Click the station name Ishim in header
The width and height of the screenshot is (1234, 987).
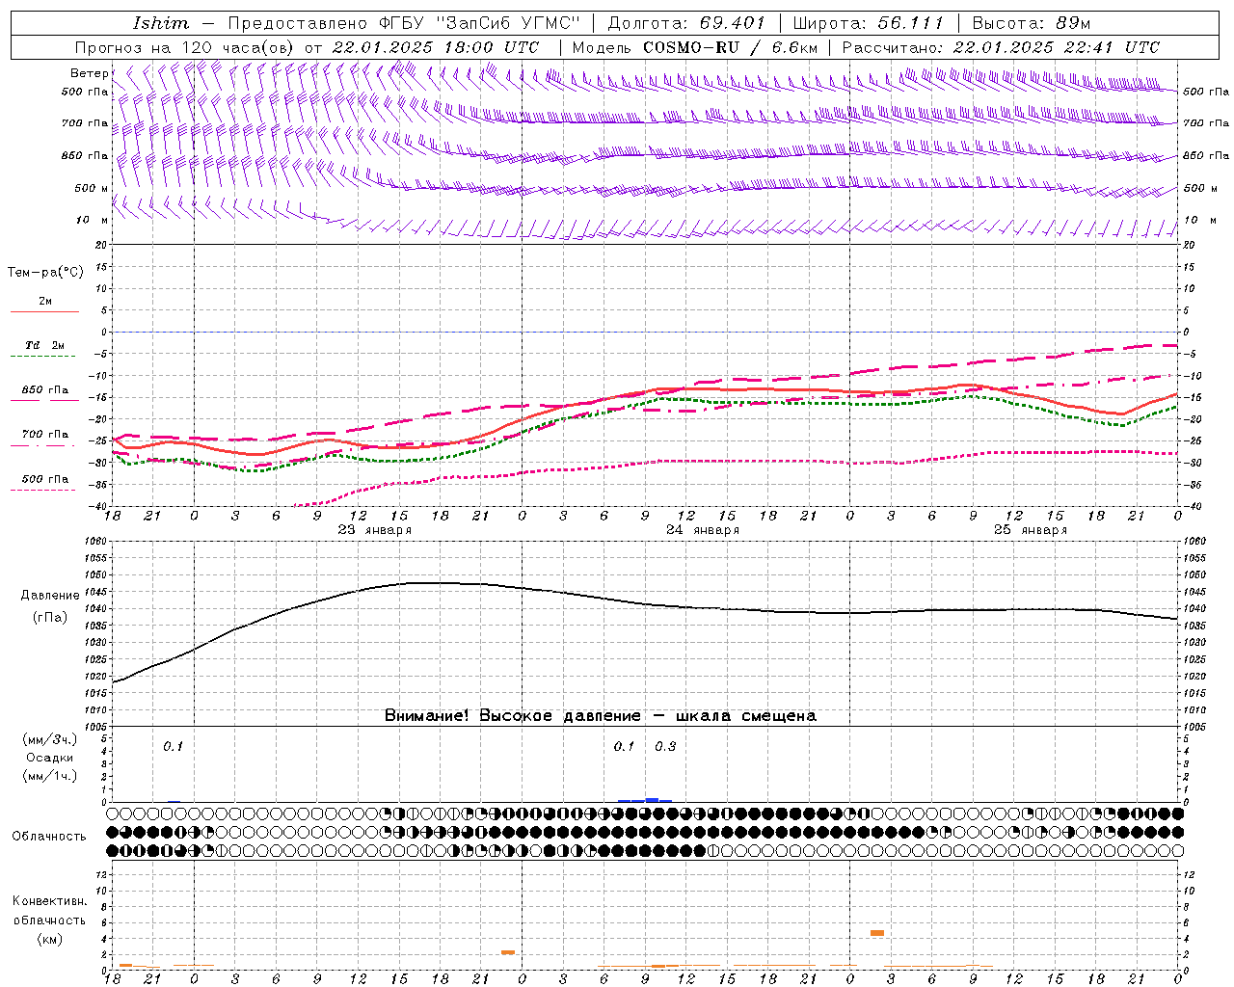(161, 23)
